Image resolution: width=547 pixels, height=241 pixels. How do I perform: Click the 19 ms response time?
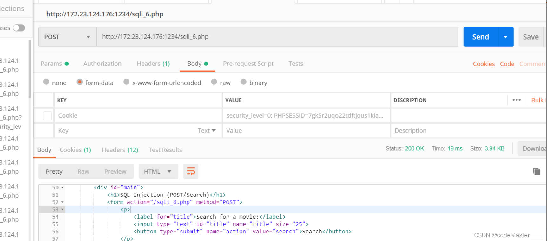(455, 148)
